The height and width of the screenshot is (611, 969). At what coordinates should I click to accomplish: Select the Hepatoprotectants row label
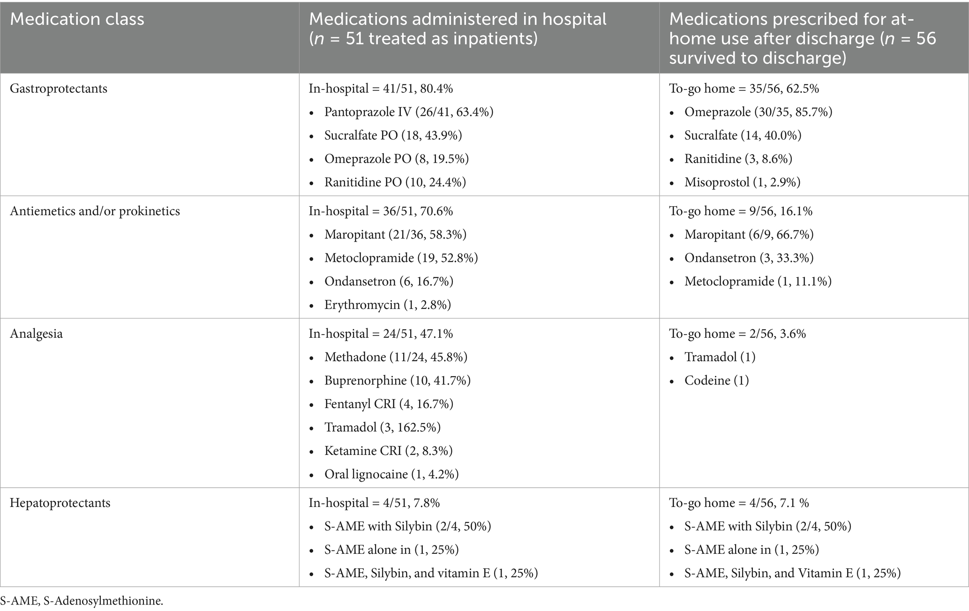pyautogui.click(x=60, y=503)
